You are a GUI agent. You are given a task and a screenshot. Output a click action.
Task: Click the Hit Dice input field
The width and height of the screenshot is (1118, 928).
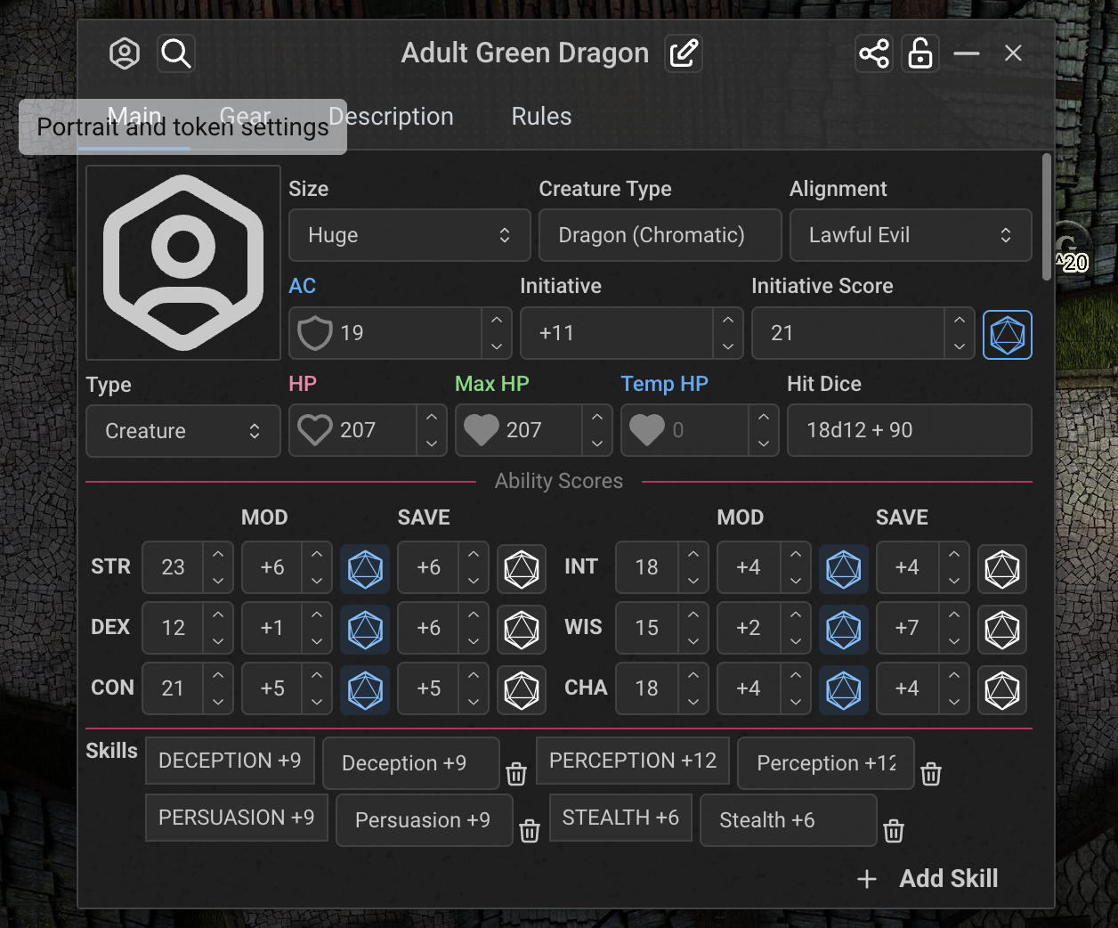tap(909, 430)
